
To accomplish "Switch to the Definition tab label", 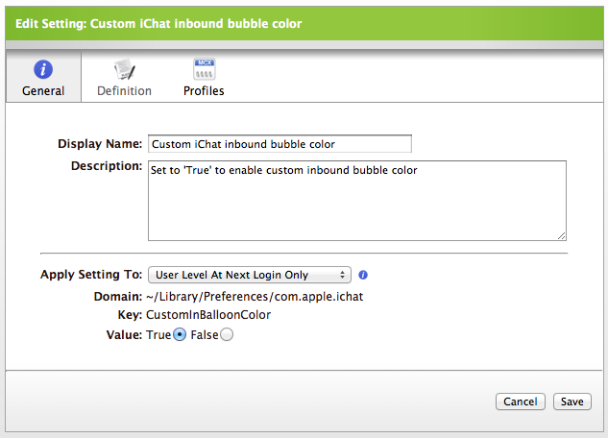I will click(x=124, y=90).
